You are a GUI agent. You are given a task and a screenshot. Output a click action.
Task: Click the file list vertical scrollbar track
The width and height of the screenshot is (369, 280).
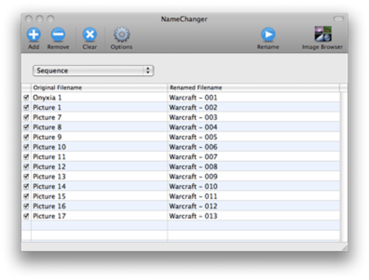pyautogui.click(x=344, y=167)
